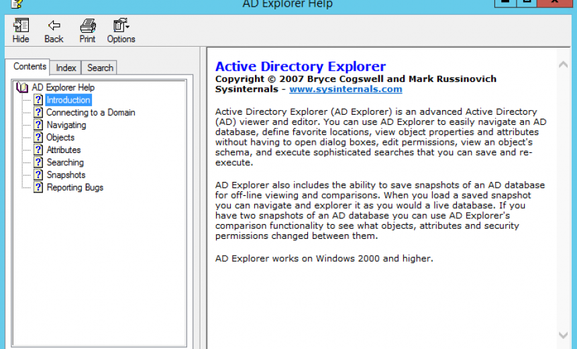This screenshot has width=577, height=349.
Task: Switch to the Search tab
Action: pos(100,68)
